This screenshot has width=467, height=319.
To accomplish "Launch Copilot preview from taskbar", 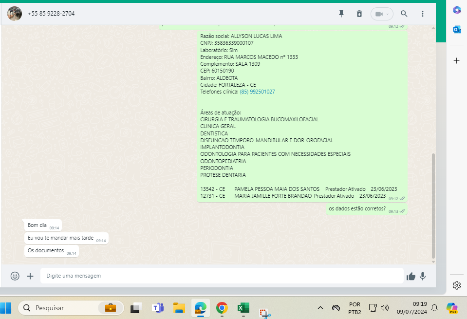I will point(452,308).
